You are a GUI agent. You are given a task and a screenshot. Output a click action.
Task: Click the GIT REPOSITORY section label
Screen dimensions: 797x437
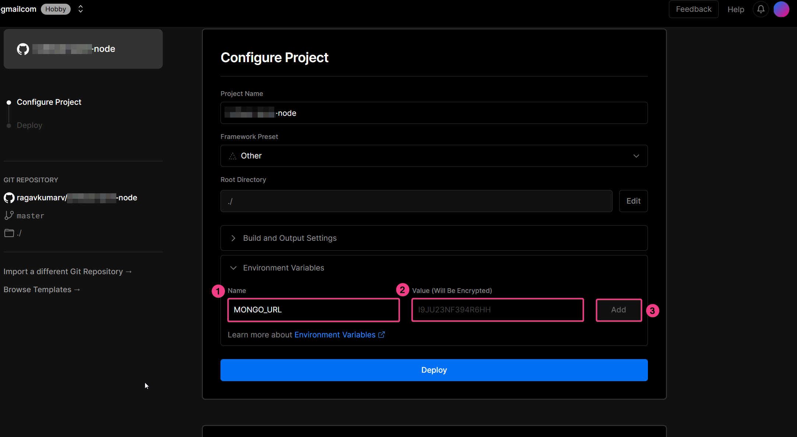click(31, 180)
